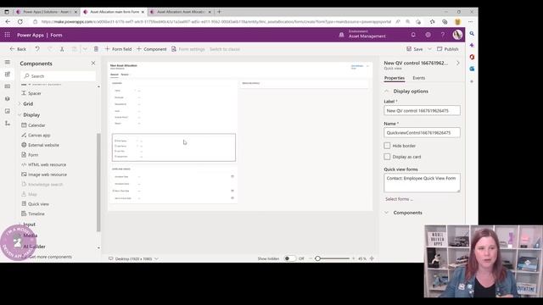This screenshot has width=543, height=305.
Task: Open a new browser tab
Action: [219, 12]
